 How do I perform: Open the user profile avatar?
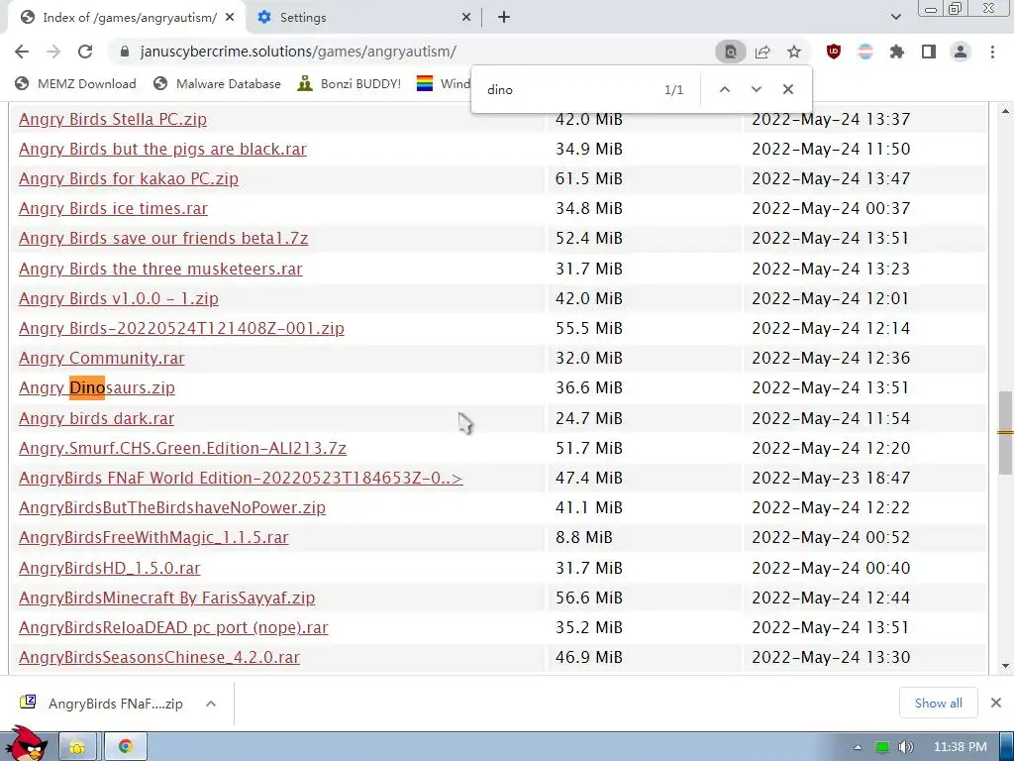point(961,52)
